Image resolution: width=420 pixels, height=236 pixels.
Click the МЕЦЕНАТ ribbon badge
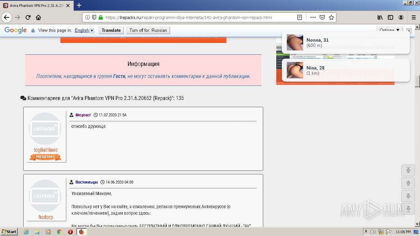tap(45, 157)
